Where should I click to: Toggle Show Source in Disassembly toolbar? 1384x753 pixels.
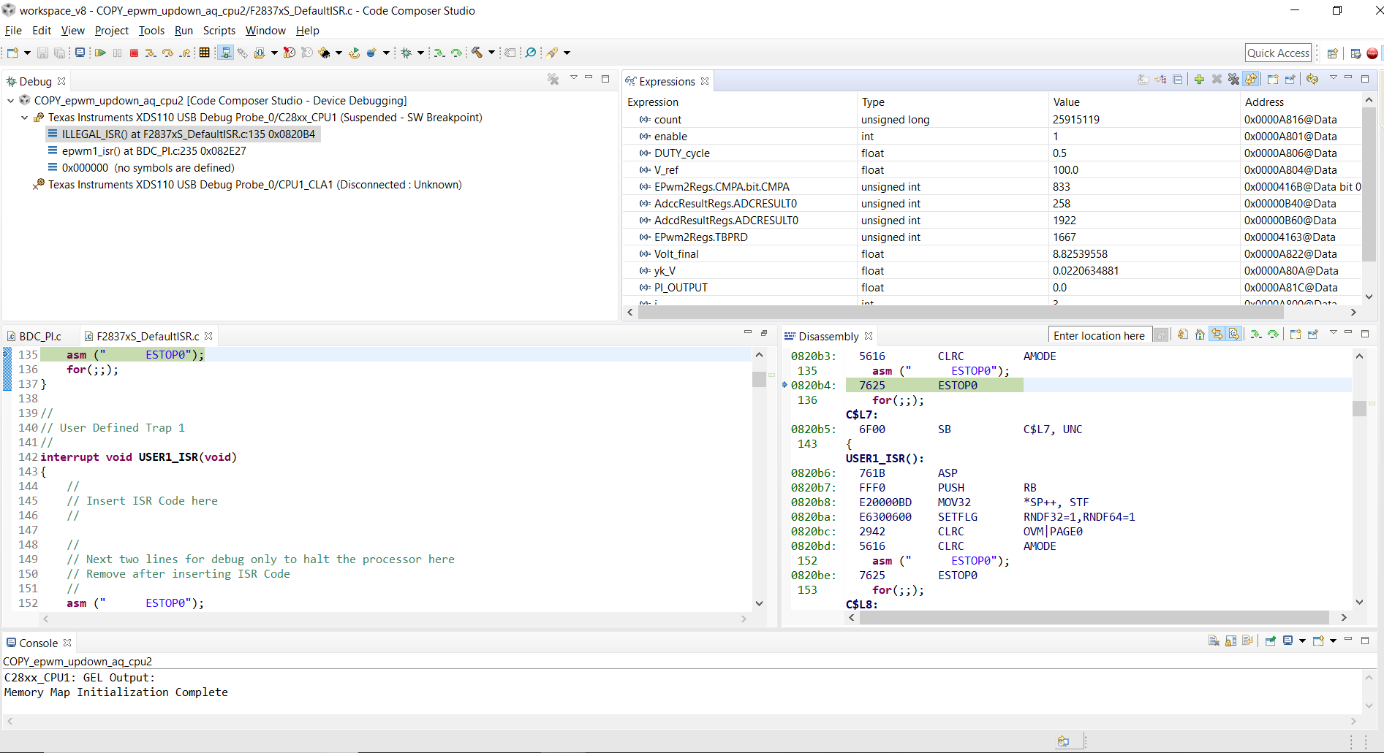point(1234,335)
